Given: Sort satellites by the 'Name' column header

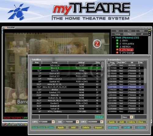Looking at the screenshot, I should click(55, 63).
